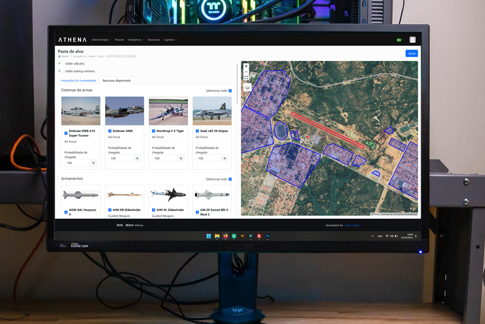Uncheck the Northrop F-5 Tiger checkbox
Viewport: 485px width, 324px height.
(154, 131)
